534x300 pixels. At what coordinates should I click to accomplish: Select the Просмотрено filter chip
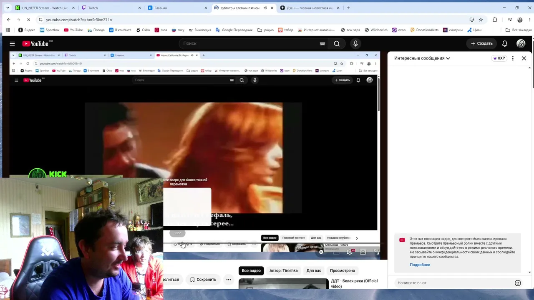(343, 270)
